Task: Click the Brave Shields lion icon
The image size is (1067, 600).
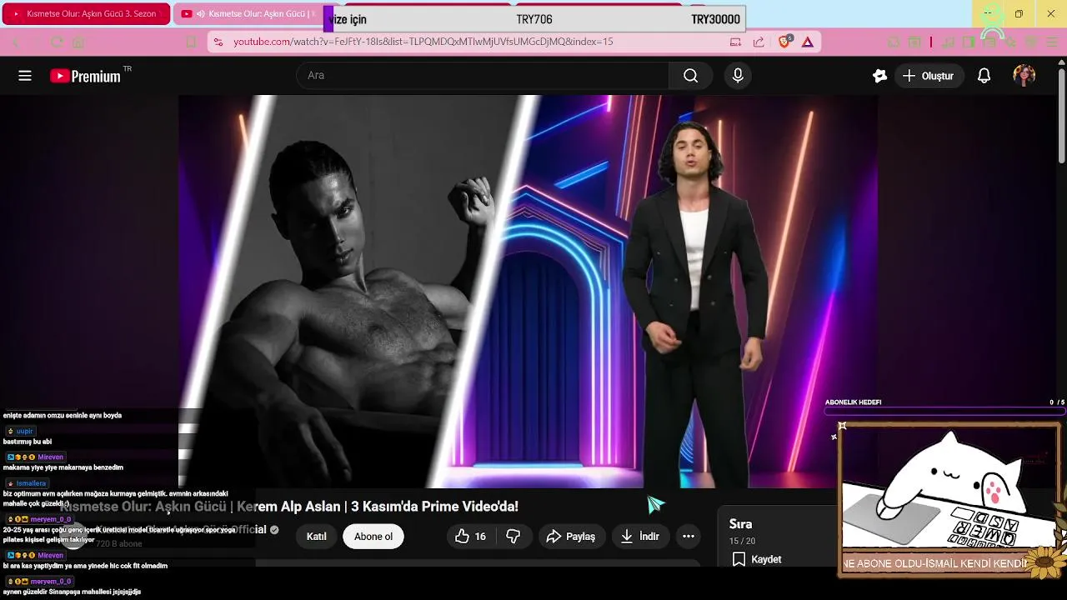Action: tap(784, 42)
